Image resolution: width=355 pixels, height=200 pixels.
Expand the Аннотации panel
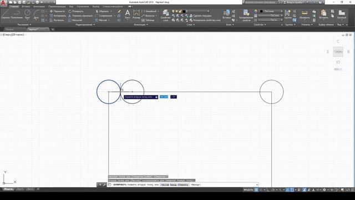141,24
